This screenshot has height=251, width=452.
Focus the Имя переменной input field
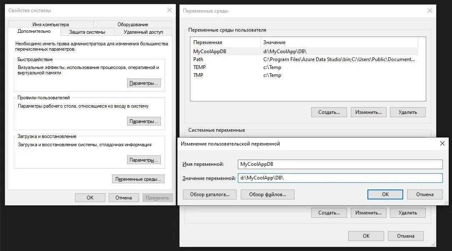click(340, 164)
